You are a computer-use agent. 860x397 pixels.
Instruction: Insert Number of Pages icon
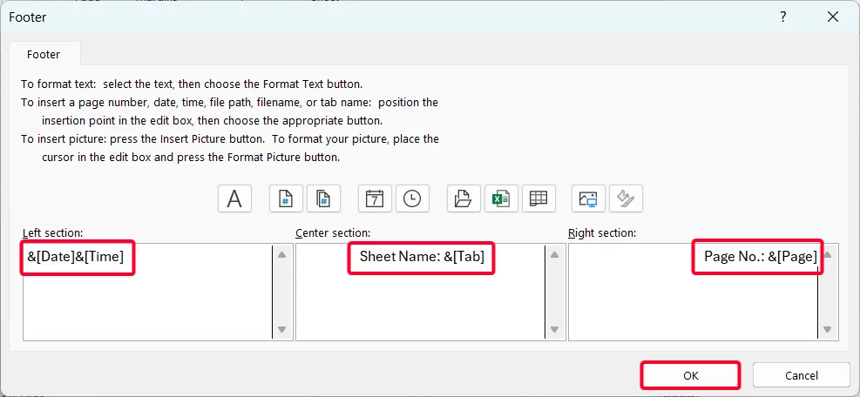[323, 198]
